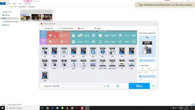
Task: Open the Amazon device category
Action: (107, 35)
